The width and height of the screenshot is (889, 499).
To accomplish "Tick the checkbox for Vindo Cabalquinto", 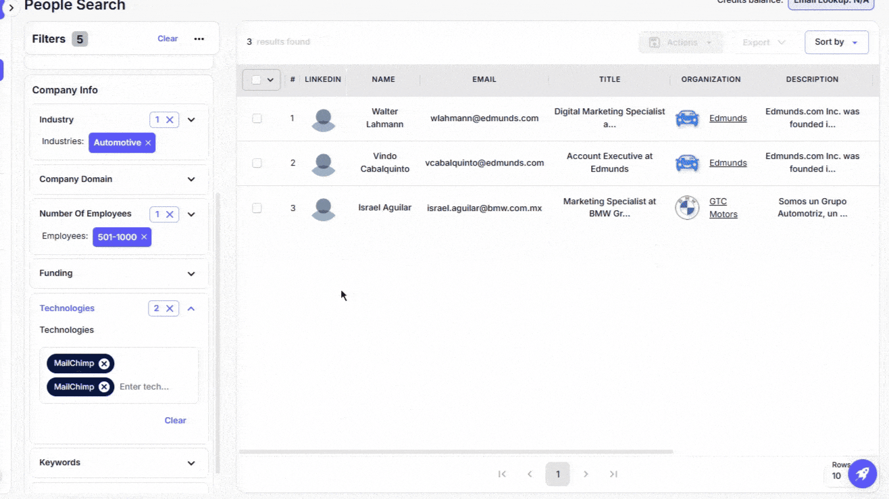I will (x=257, y=163).
